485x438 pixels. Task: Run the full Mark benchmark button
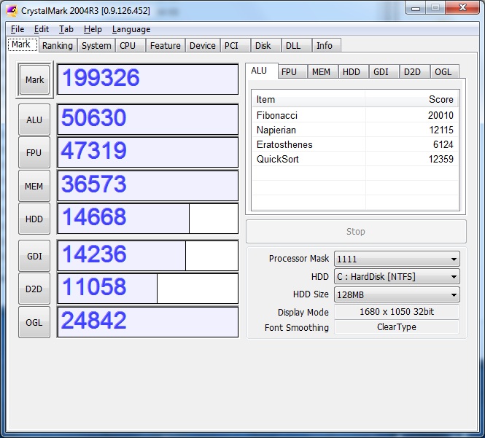point(34,79)
